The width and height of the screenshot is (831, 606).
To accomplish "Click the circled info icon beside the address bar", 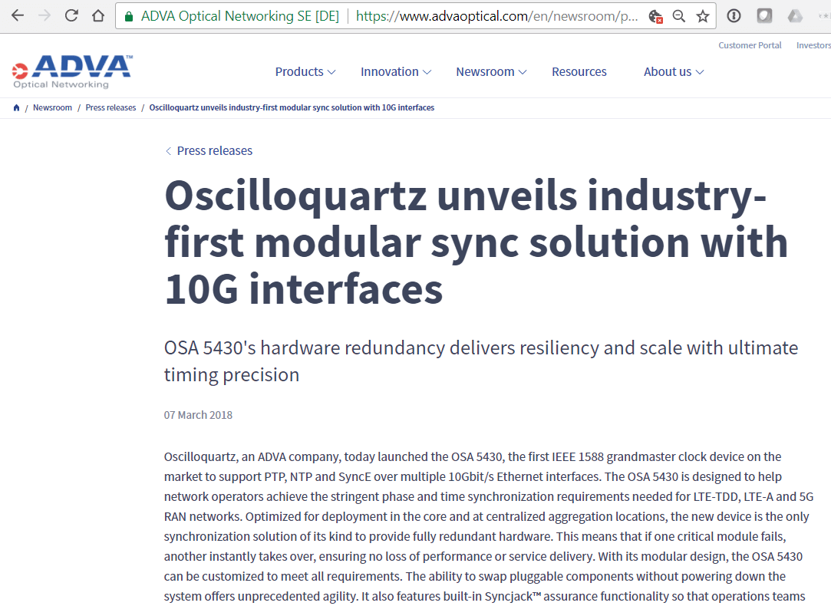I will [734, 15].
